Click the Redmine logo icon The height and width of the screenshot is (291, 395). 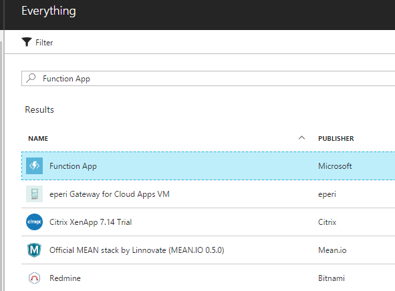(34, 278)
